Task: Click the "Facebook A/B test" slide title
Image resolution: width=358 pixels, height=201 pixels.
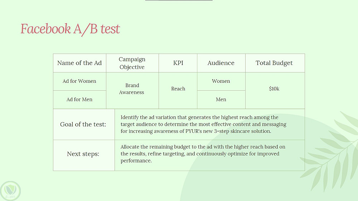Action: [x=70, y=29]
